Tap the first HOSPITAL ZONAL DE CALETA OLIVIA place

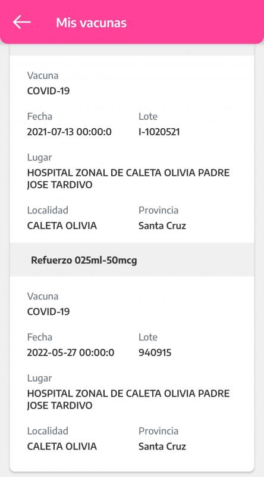coord(128,179)
